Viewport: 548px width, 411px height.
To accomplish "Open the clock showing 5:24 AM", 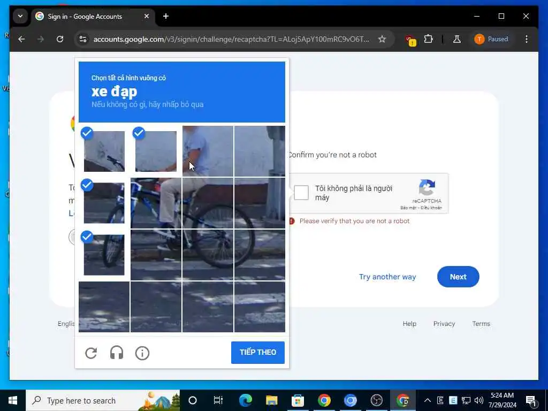I will pyautogui.click(x=502, y=400).
